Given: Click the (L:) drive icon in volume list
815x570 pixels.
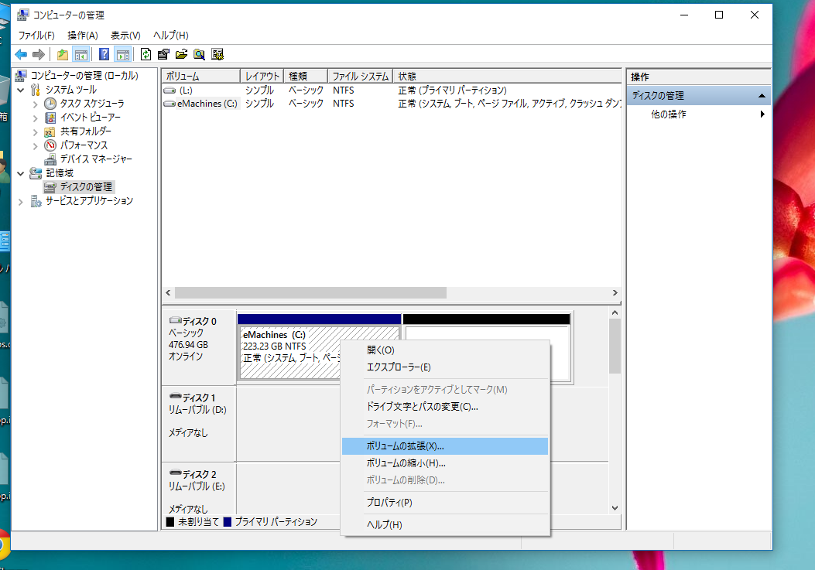Looking at the screenshot, I should tap(170, 90).
